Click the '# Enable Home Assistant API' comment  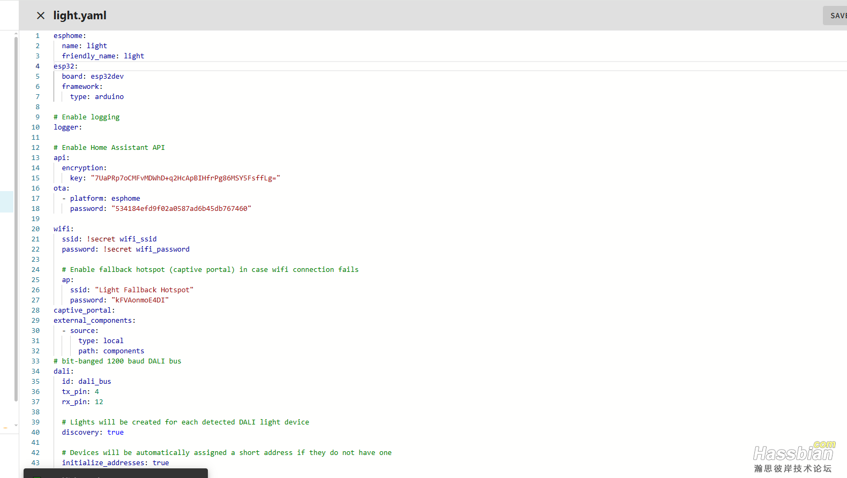tap(109, 148)
